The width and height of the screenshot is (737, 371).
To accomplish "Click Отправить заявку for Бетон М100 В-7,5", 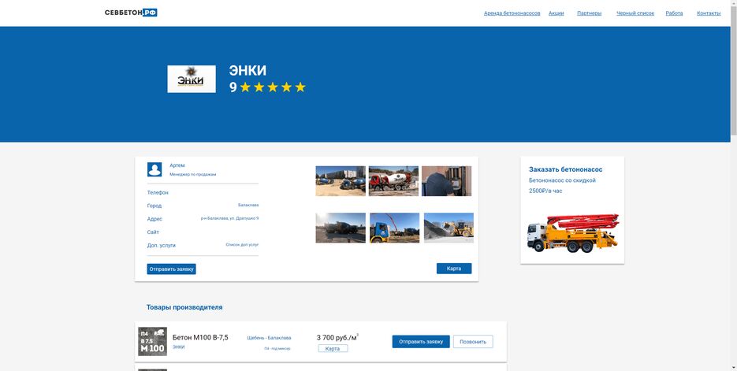I will tap(421, 341).
